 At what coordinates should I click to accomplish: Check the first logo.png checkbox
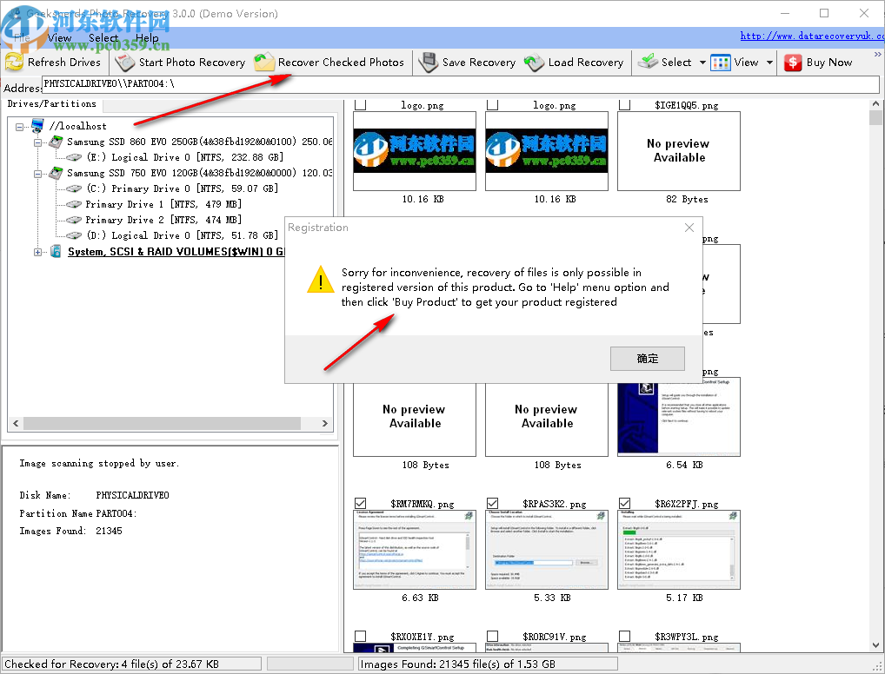pyautogui.click(x=360, y=105)
